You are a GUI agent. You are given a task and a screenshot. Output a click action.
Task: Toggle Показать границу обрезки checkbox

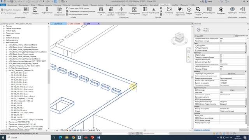(221, 58)
